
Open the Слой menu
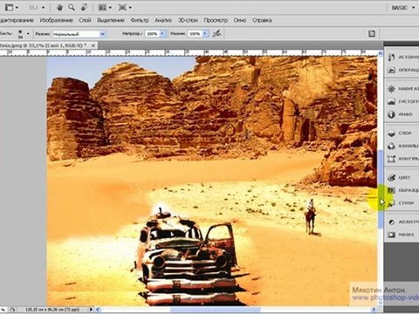(85, 20)
